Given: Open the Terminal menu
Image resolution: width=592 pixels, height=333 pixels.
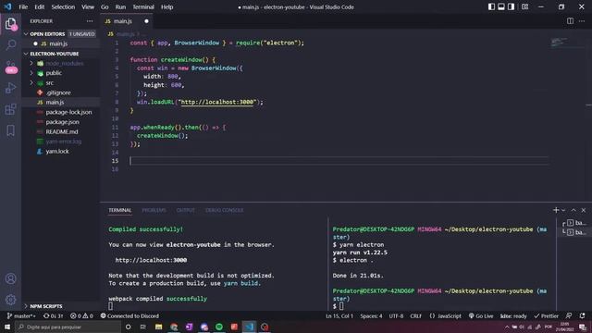Looking at the screenshot, I should tap(143, 6).
